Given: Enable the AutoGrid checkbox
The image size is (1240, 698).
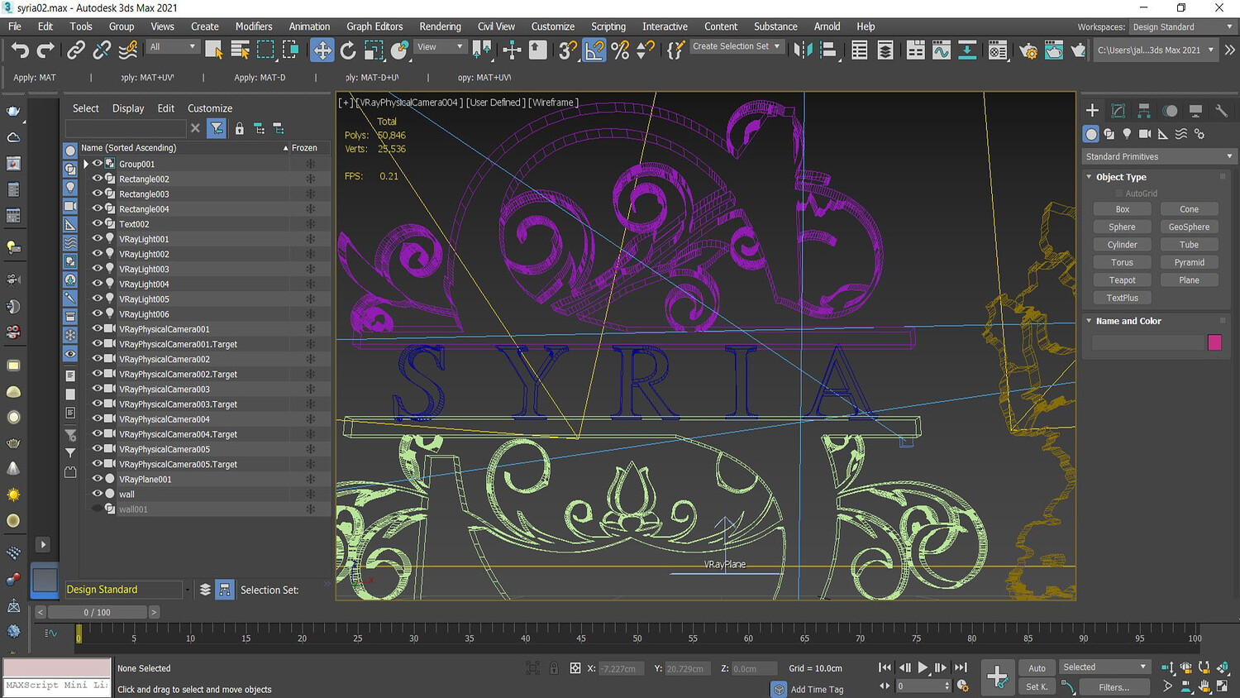Looking at the screenshot, I should pyautogui.click(x=1119, y=194).
